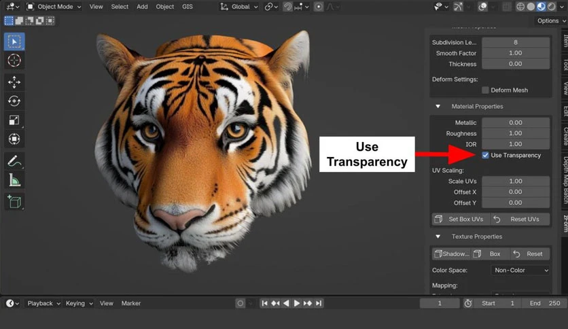Pick the Rotate tool
The height and width of the screenshot is (329, 568).
(14, 101)
